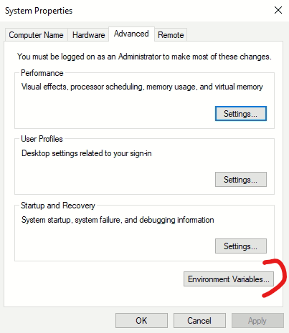Image resolution: width=289 pixels, height=333 pixels.
Task: Select the Advanced tab
Action: tap(131, 34)
